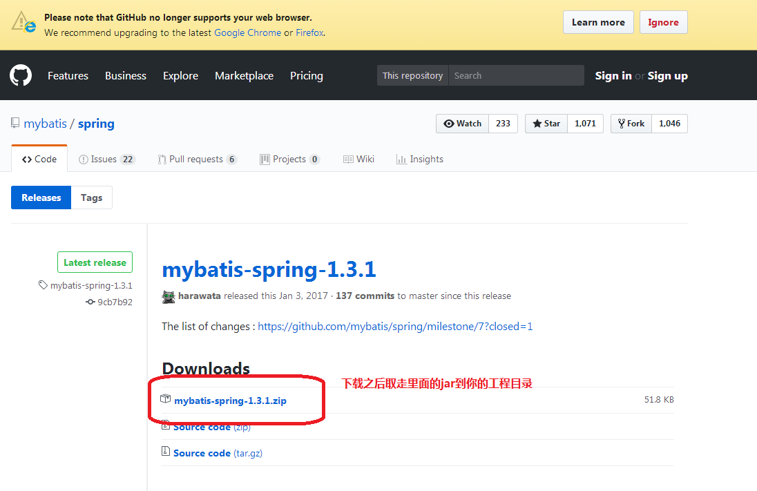Image resolution: width=757 pixels, height=491 pixels.
Task: Open the 137 commits comparison link
Action: coord(365,296)
